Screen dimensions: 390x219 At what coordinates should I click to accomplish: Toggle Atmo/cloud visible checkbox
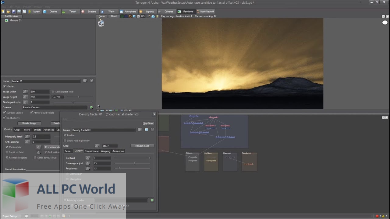tap(31, 113)
